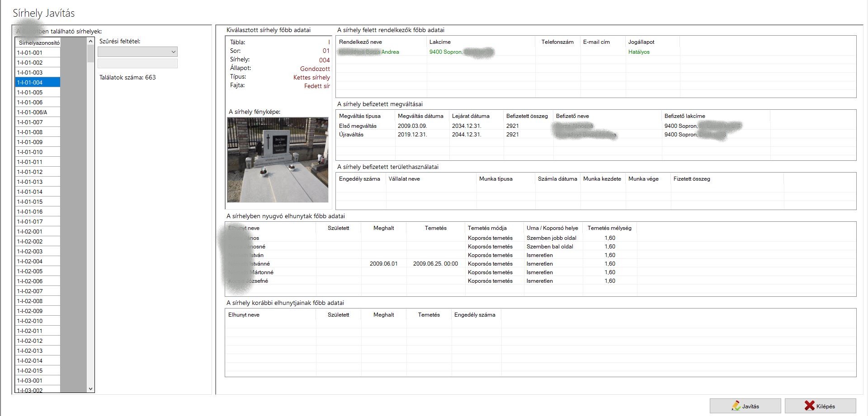Select grave ID 1-I-01-006/A
This screenshot has width=868, height=416.
click(38, 112)
